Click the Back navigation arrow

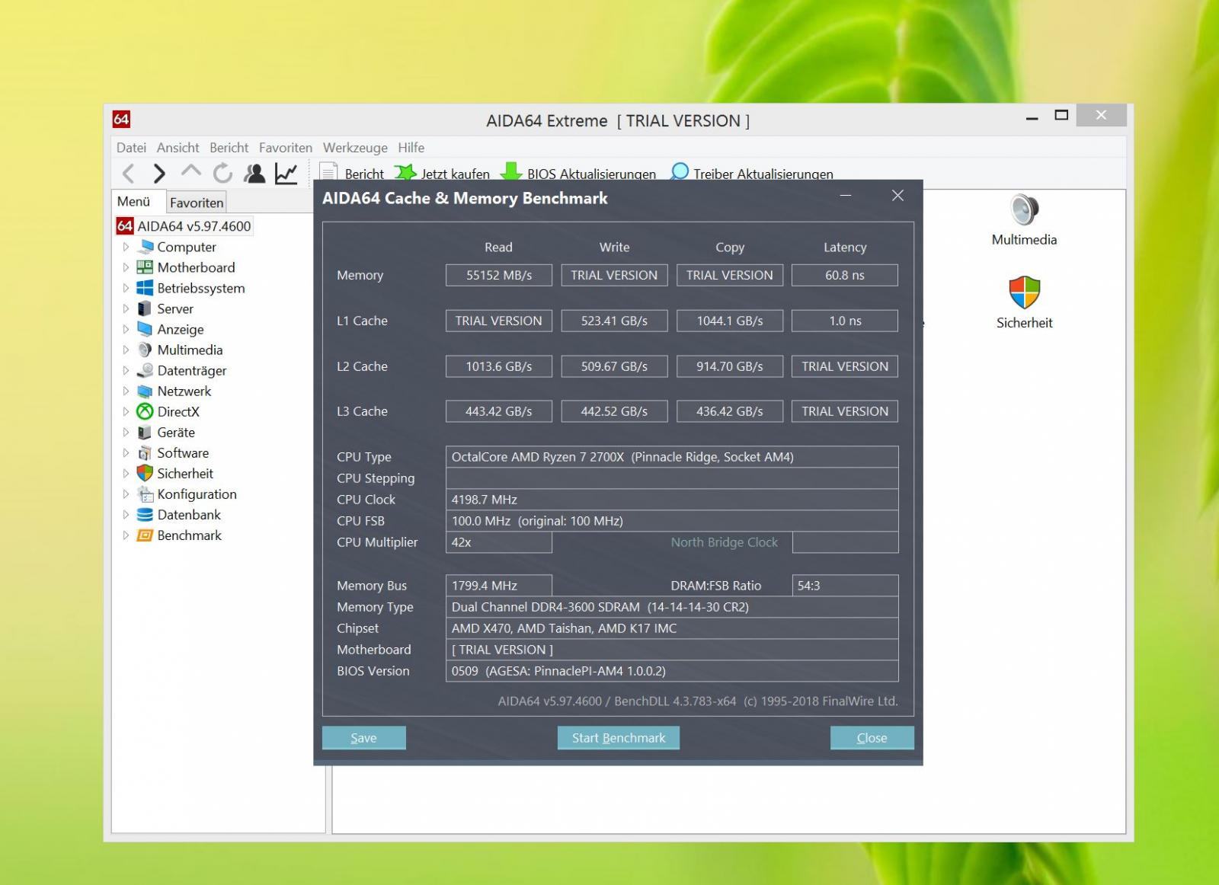pyautogui.click(x=129, y=174)
